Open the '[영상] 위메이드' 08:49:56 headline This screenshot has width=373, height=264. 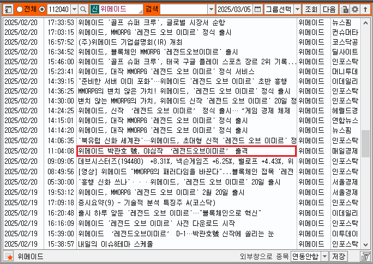point(186,171)
